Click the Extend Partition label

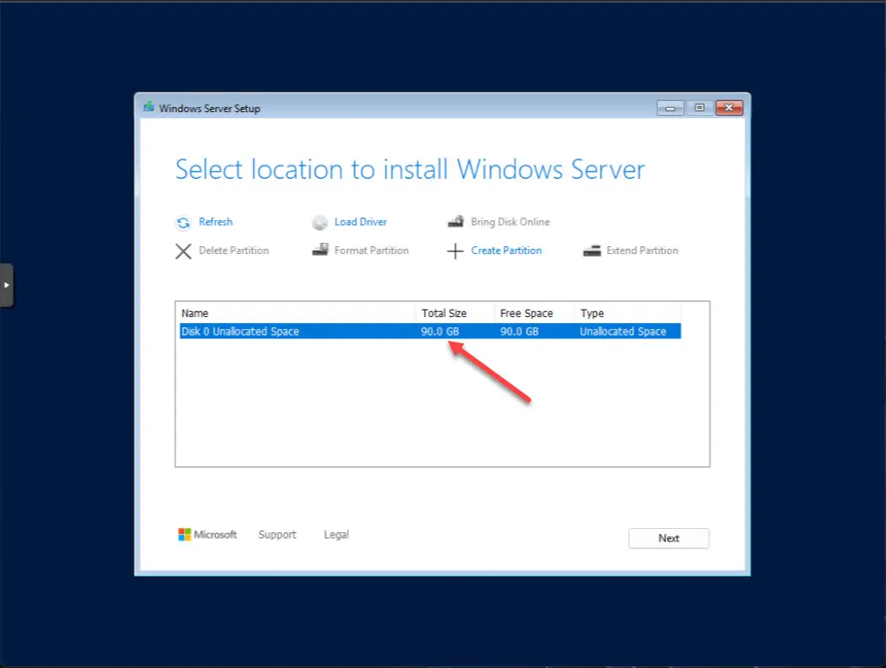pos(642,250)
